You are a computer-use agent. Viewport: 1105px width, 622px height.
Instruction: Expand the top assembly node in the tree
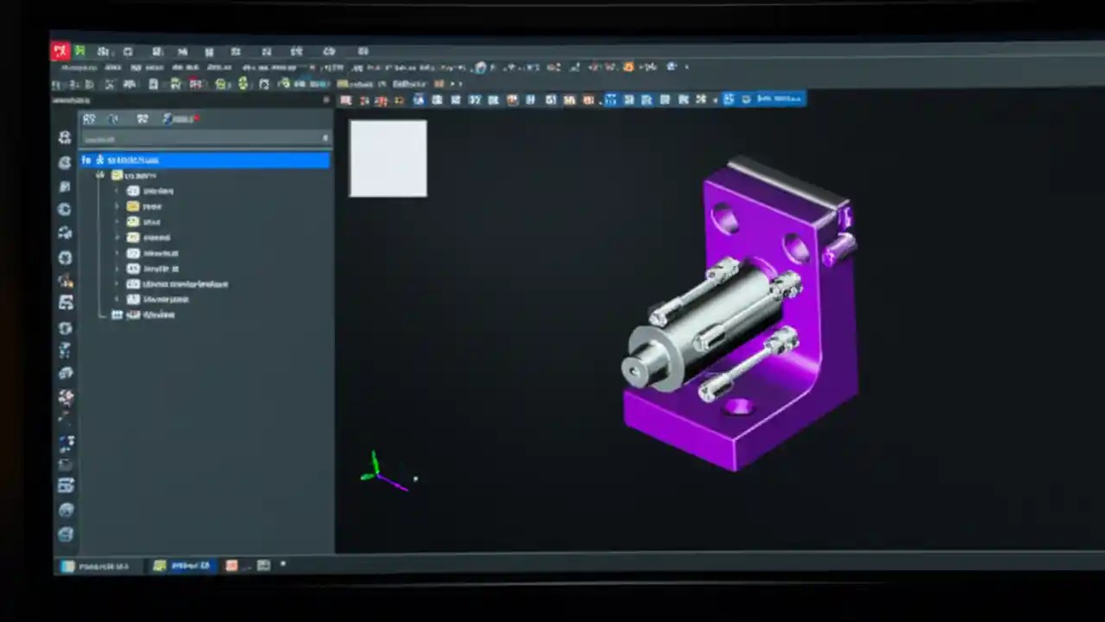click(x=99, y=175)
